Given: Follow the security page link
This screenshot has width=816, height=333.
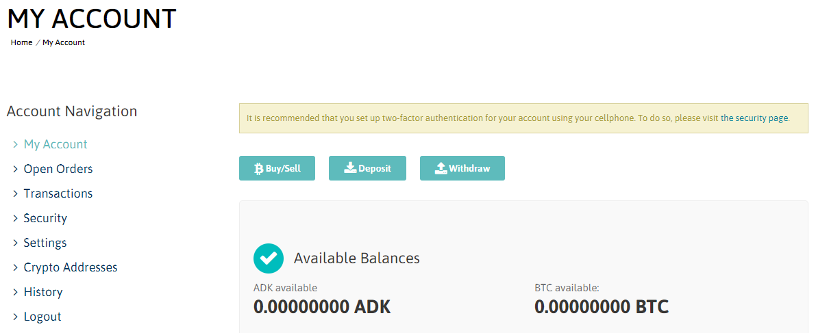Looking at the screenshot, I should (754, 118).
